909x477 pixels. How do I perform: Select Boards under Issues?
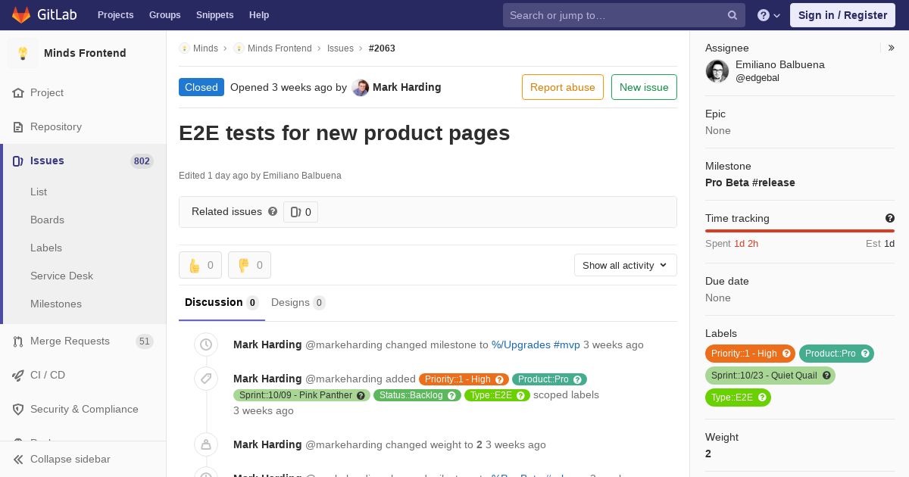[x=47, y=220]
